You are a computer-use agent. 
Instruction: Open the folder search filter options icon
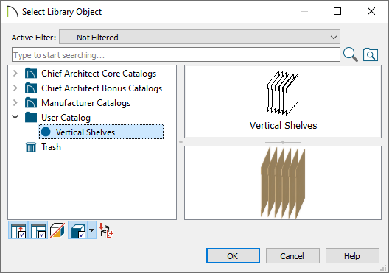point(371,54)
